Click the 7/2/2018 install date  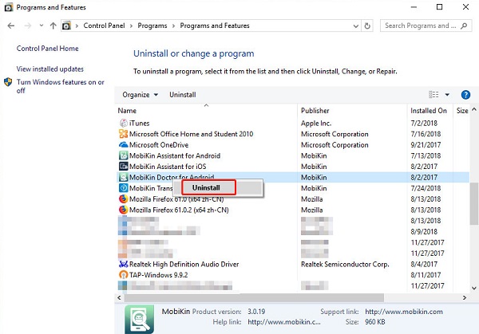[424, 124]
